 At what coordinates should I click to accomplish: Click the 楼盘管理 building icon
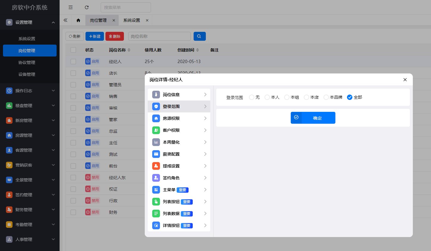click(x=9, y=106)
